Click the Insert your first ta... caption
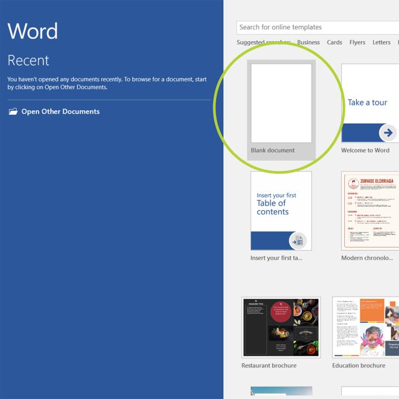 click(276, 258)
